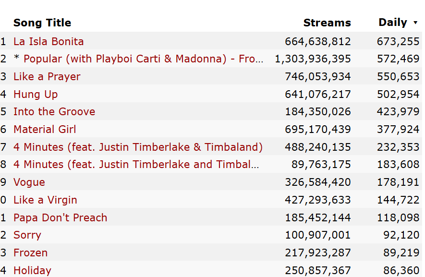425x277 pixels.
Task: Click the Daily column sort arrow
Action: click(415, 23)
